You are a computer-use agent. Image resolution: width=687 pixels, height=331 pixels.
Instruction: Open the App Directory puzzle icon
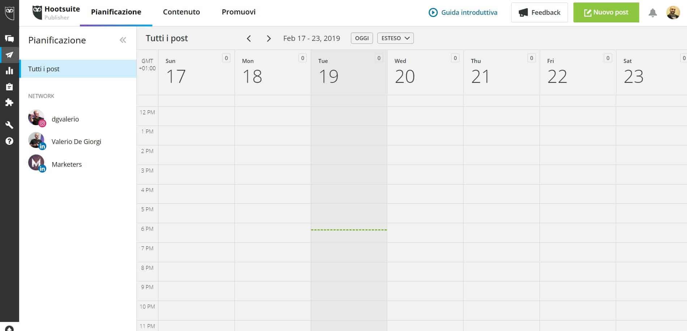9,103
